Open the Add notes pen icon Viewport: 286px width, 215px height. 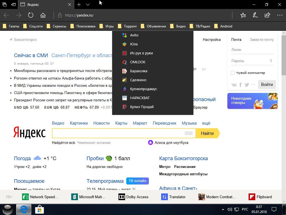(x=255, y=15)
